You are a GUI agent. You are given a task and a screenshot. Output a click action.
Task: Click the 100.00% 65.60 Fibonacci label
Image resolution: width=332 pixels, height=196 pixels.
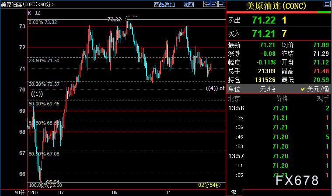(x=45, y=185)
